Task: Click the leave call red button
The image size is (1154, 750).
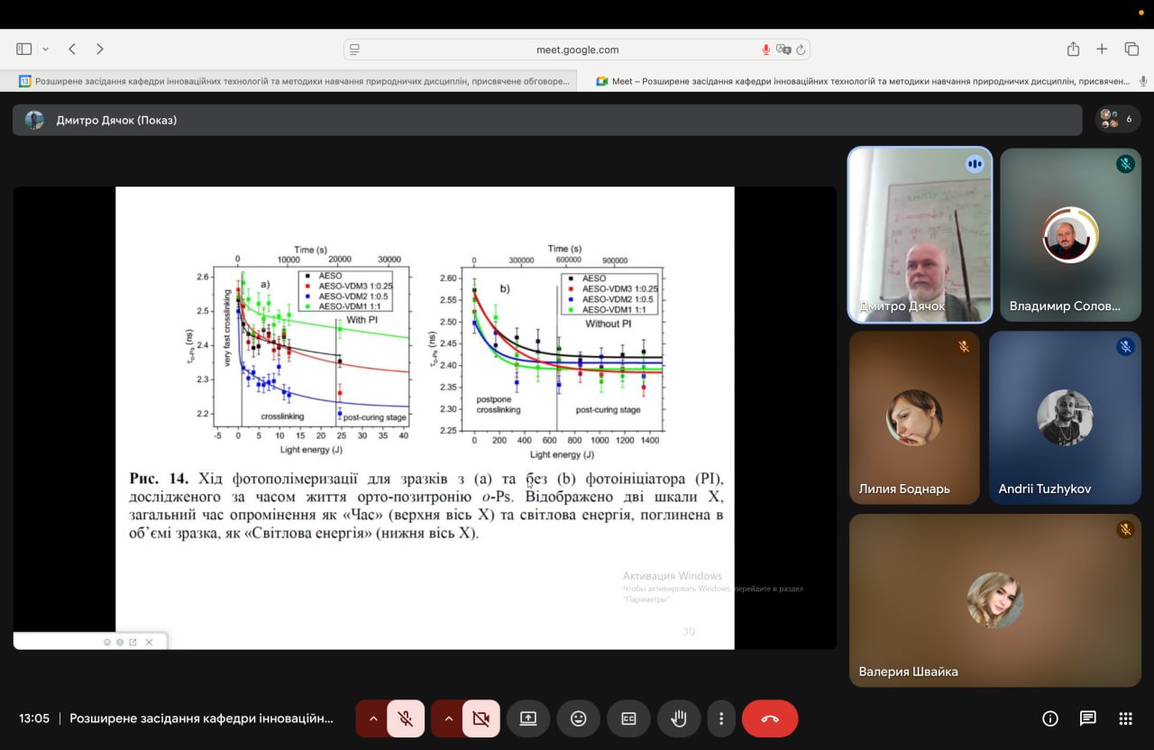Action: (x=769, y=718)
